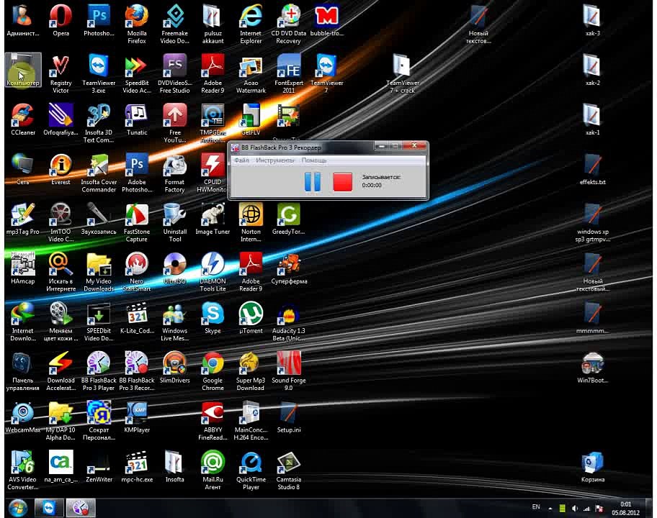This screenshot has width=657, height=518.
Task: Pause the BB FlashBack recording
Action: pyautogui.click(x=312, y=182)
